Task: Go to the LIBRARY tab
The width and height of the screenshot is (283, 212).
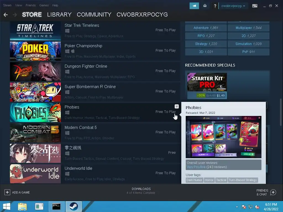Action: [x=59, y=15]
